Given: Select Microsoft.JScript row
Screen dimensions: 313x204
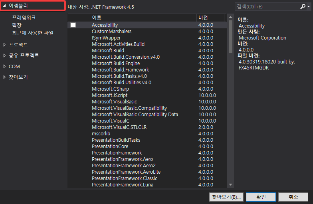Looking at the screenshot, I should click(147, 95).
